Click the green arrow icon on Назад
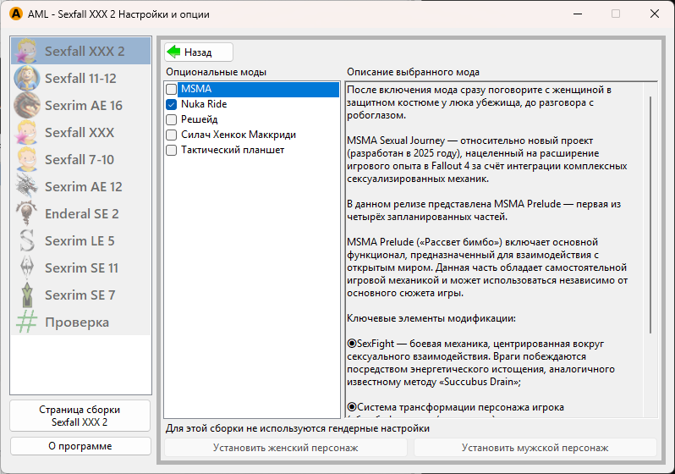 coord(174,52)
